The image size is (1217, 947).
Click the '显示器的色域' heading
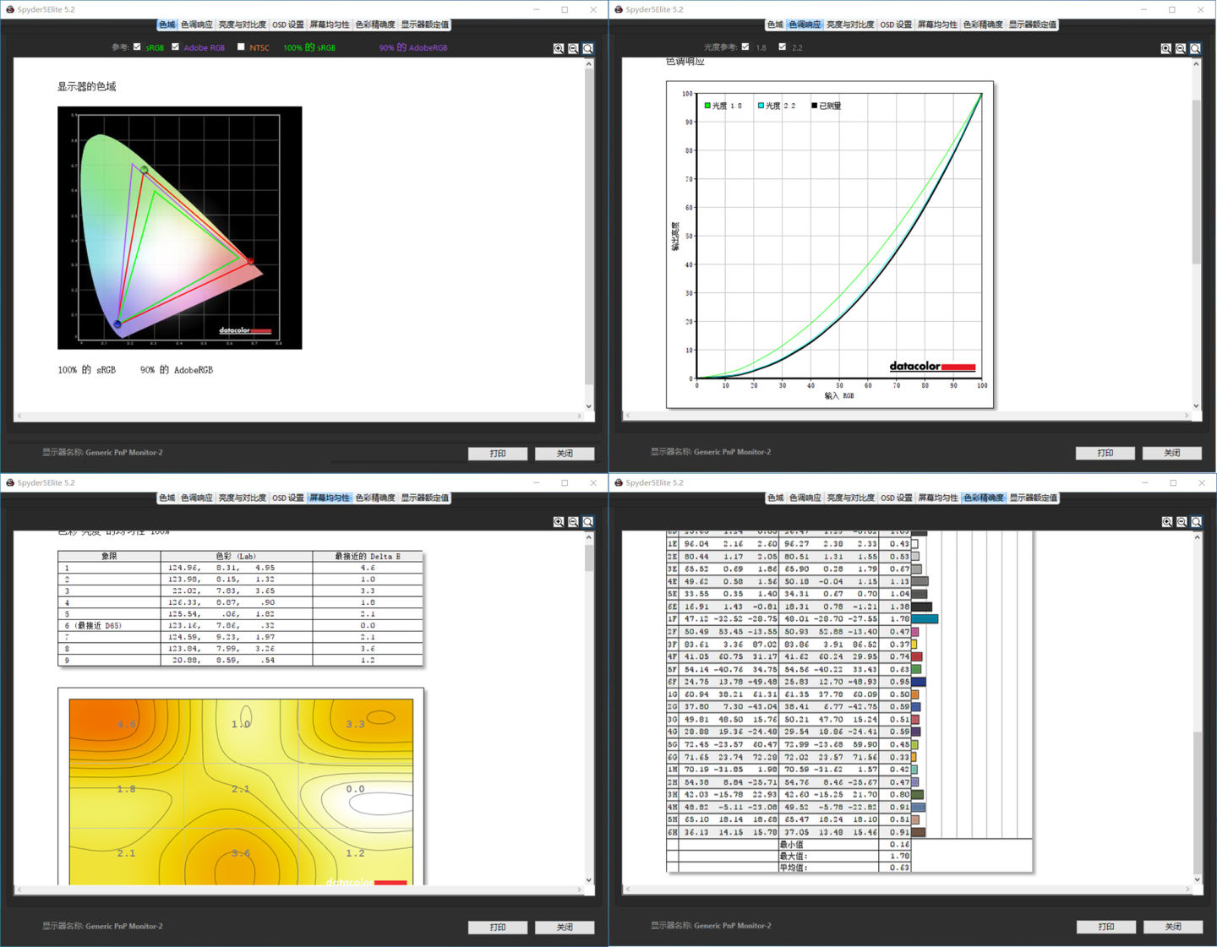tap(87, 87)
